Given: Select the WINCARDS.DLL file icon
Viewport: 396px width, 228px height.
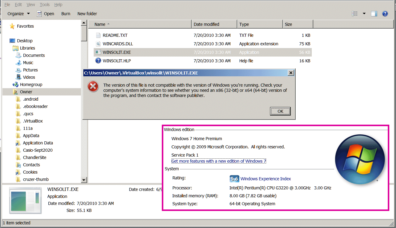Looking at the screenshot, I should 98,44.
